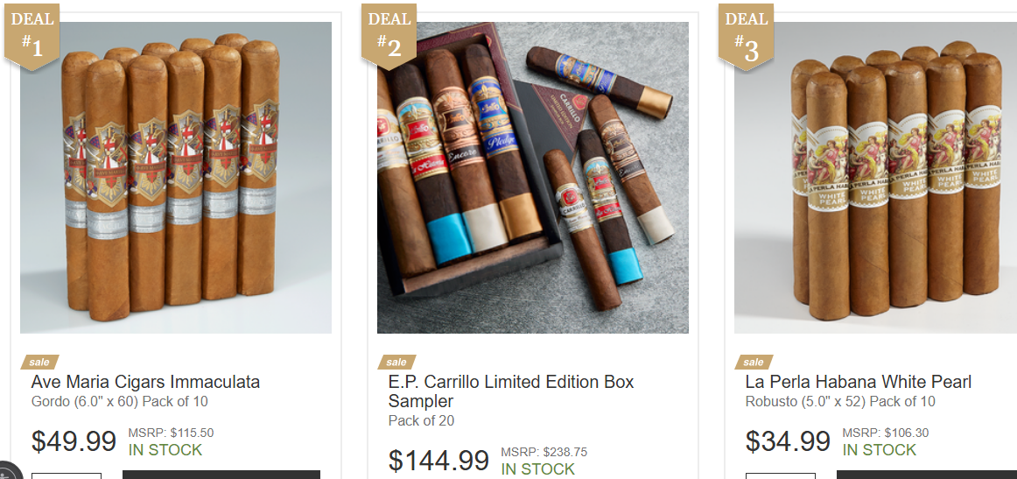
Task: Open Ave Maria Cigars Immaculata product link
Action: pos(145,382)
